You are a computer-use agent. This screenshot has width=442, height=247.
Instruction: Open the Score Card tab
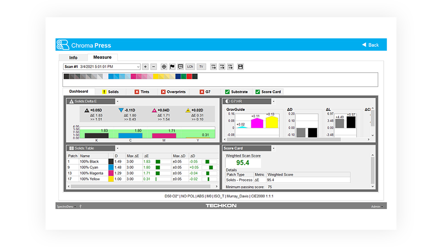click(x=267, y=92)
